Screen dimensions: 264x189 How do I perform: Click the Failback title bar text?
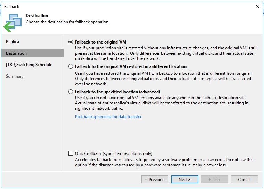click(x=11, y=7)
